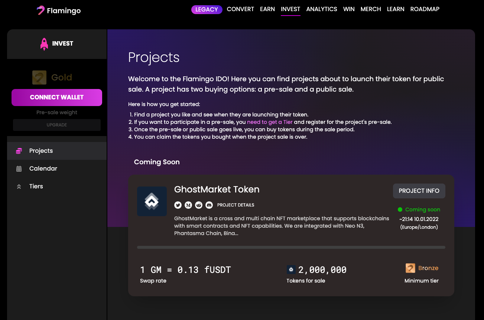484x320 pixels.
Task: Open the ROADMAP menu item
Action: pyautogui.click(x=425, y=9)
